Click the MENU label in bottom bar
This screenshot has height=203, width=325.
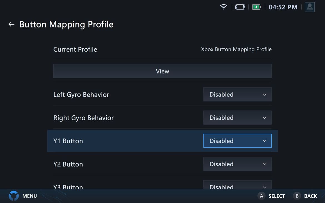coord(29,196)
